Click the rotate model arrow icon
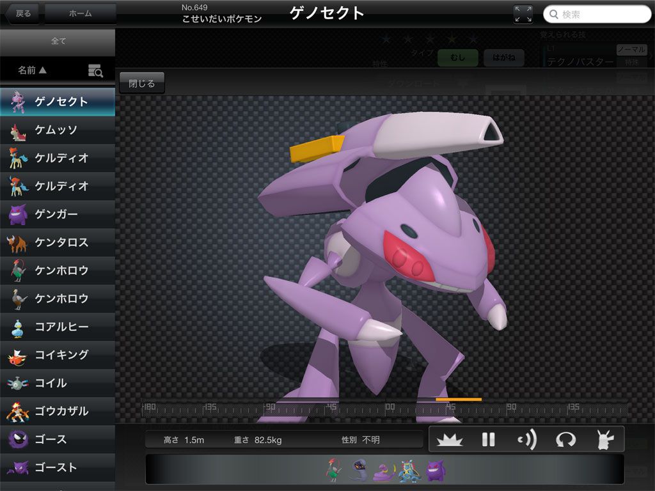The image size is (655, 491). tap(565, 439)
